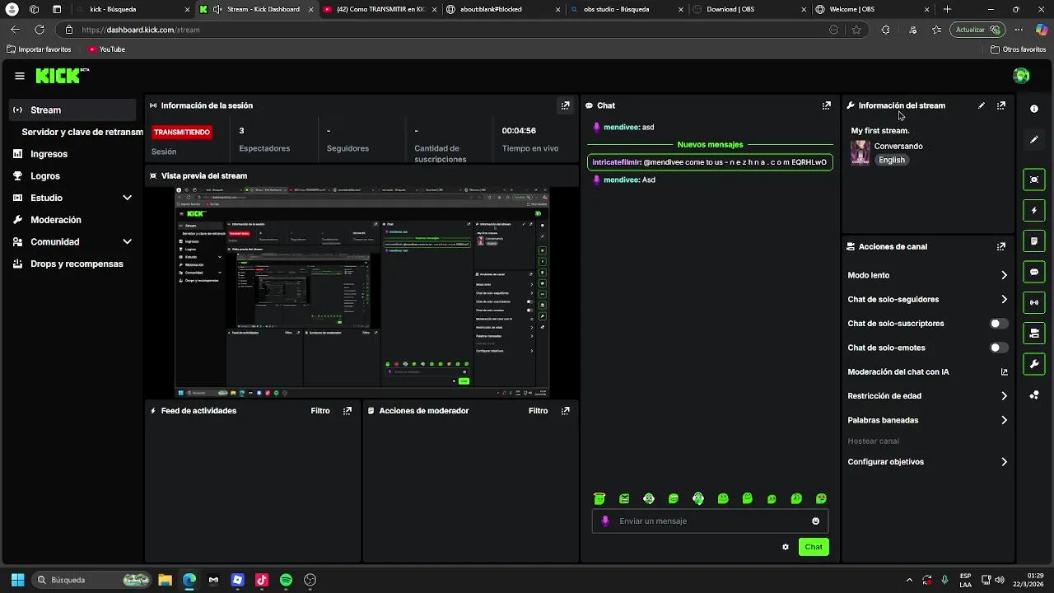
Task: Pop out the Información de la sesión panel
Action: 566,105
